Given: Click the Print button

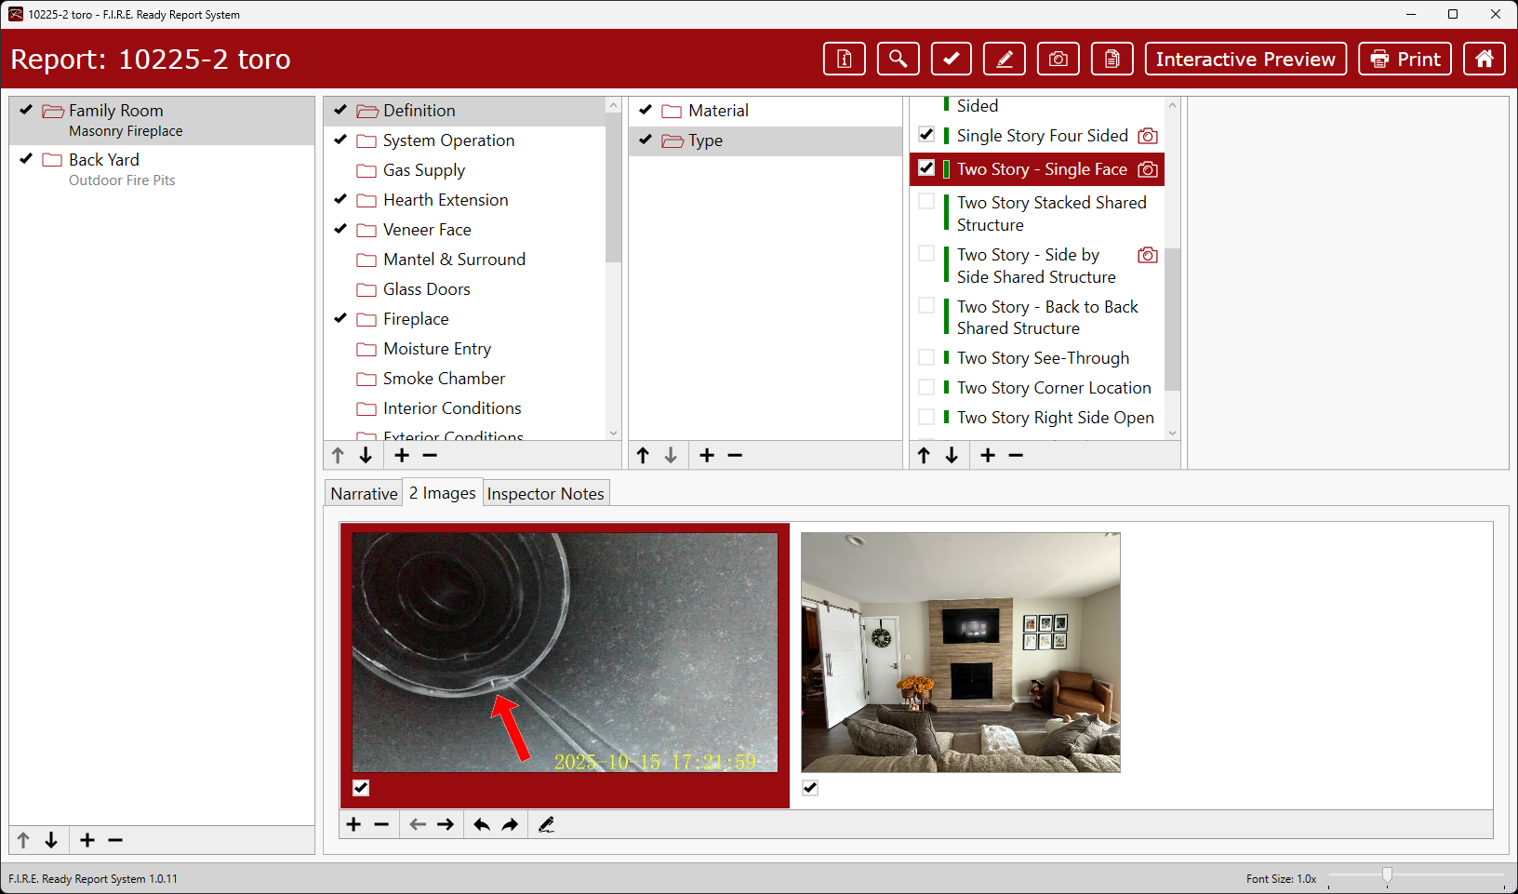Looking at the screenshot, I should (x=1405, y=60).
